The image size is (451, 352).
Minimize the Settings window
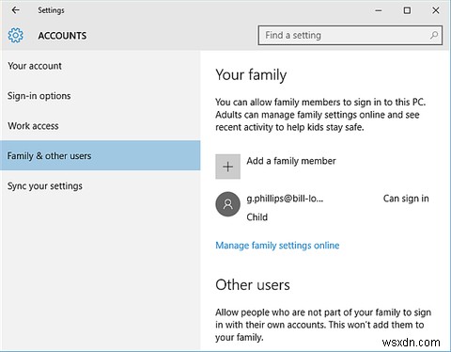[379, 10]
